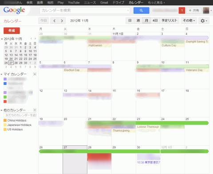Switch to week view 週 tab

pos(138,21)
